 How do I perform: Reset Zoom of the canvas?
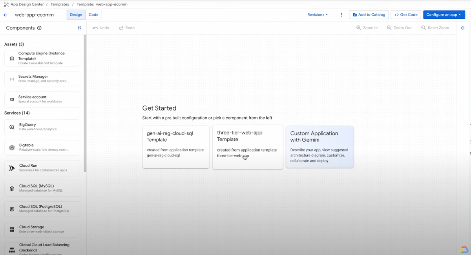point(435,28)
